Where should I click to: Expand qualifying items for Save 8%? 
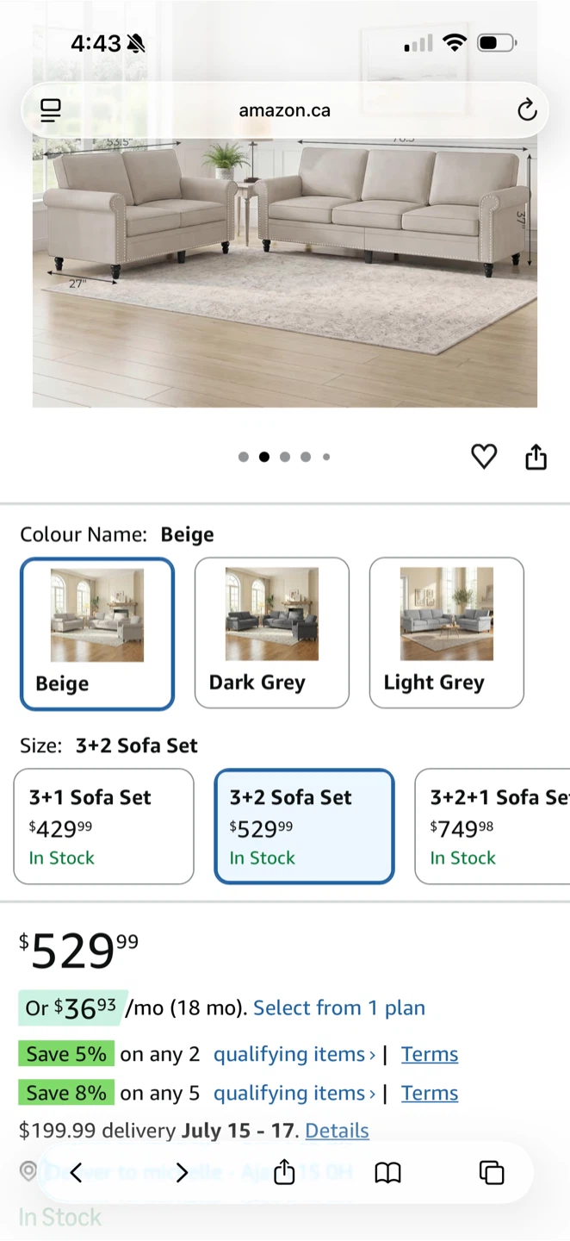tap(294, 1093)
